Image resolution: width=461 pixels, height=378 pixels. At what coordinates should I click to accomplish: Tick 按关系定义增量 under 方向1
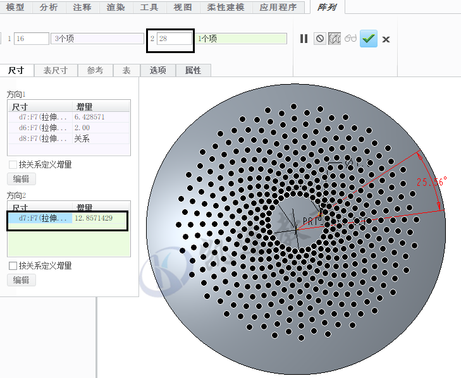(13, 164)
